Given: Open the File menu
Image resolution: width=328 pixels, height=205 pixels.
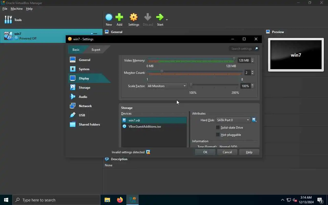Looking at the screenshot, I should coord(5,9).
